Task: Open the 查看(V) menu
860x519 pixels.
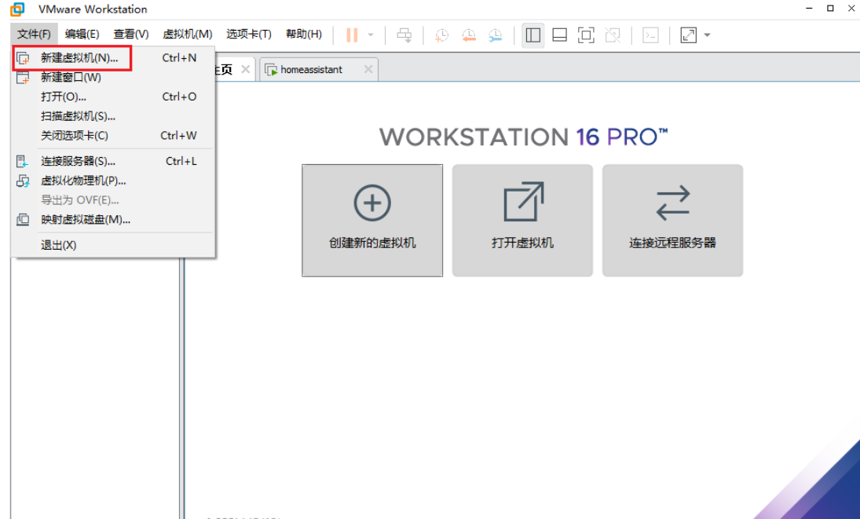Action: pyautogui.click(x=131, y=35)
